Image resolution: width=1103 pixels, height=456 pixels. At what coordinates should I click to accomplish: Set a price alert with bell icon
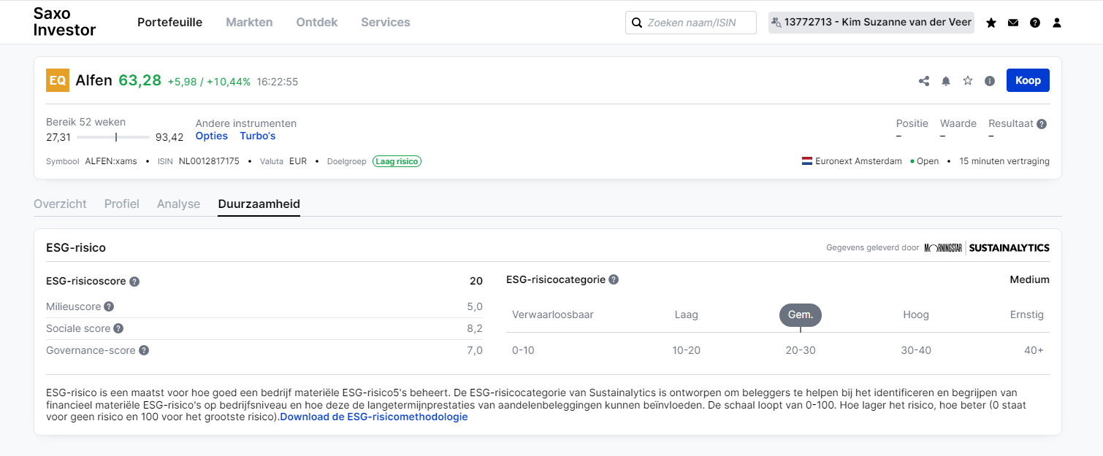click(x=946, y=81)
